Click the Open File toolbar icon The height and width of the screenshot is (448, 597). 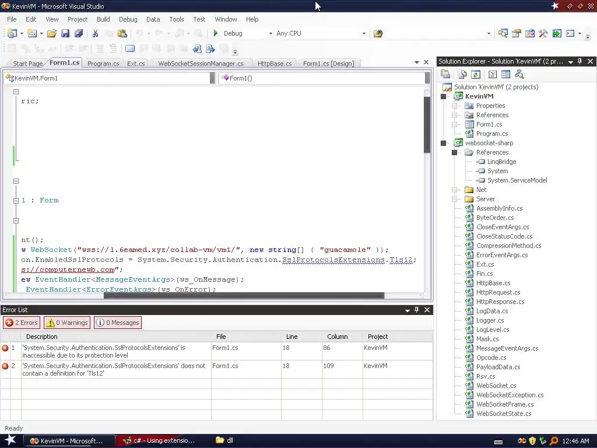point(52,33)
